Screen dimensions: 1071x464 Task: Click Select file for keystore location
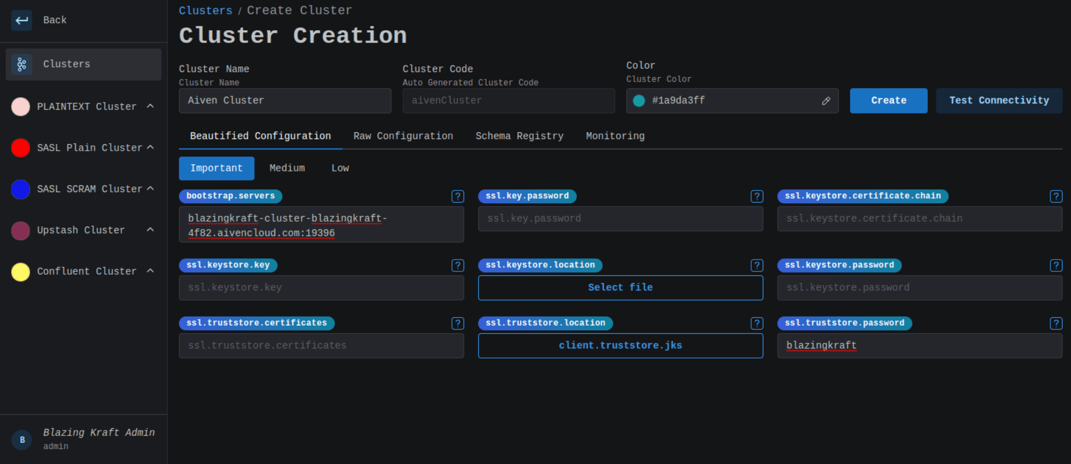pos(620,288)
